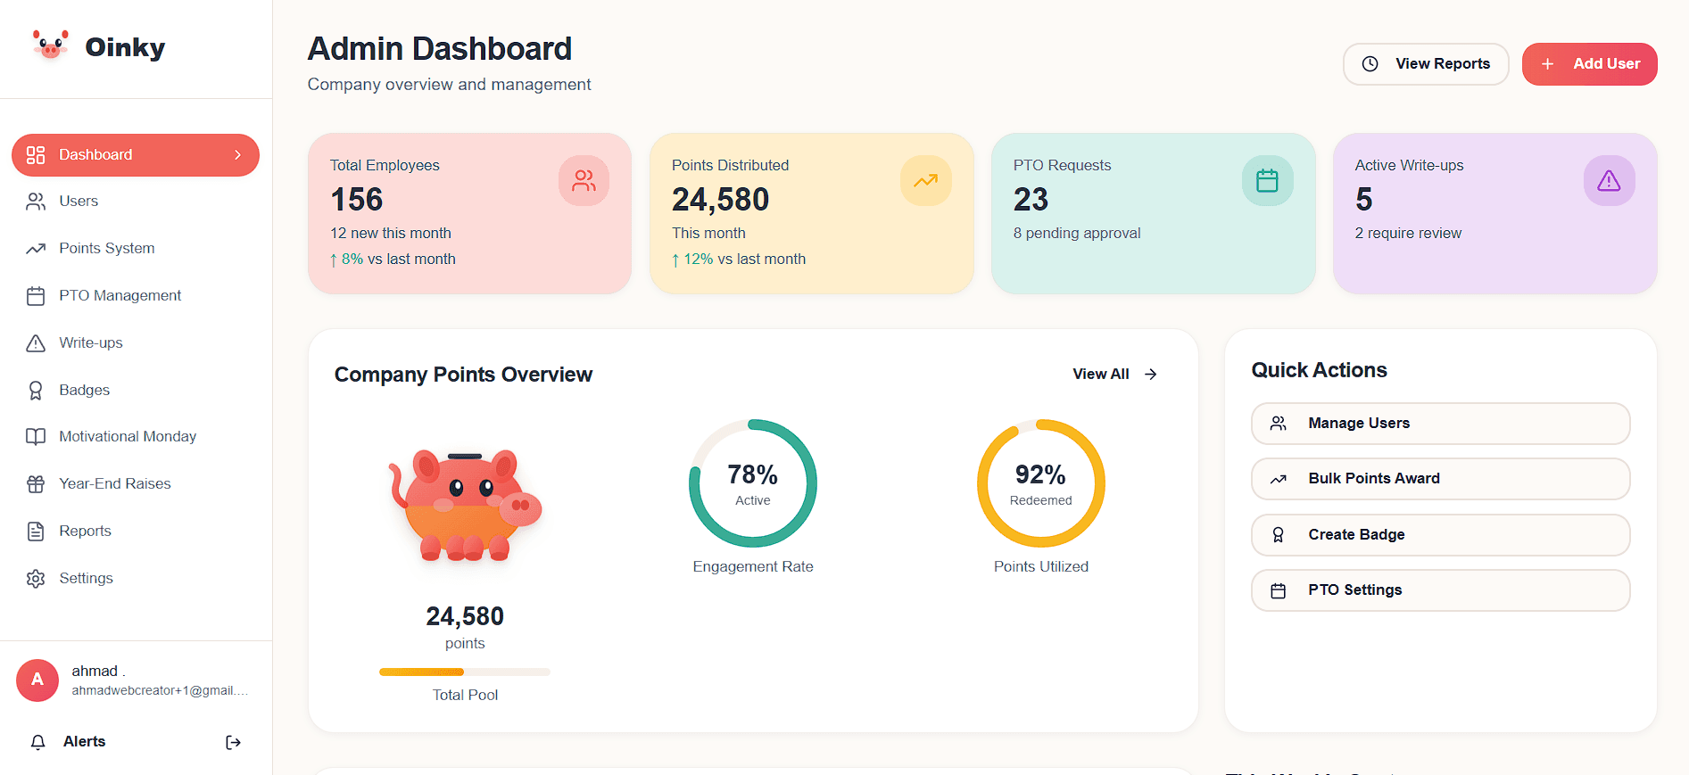Click the View Reports button
Viewport: 1689px width, 775px height.
coord(1425,64)
